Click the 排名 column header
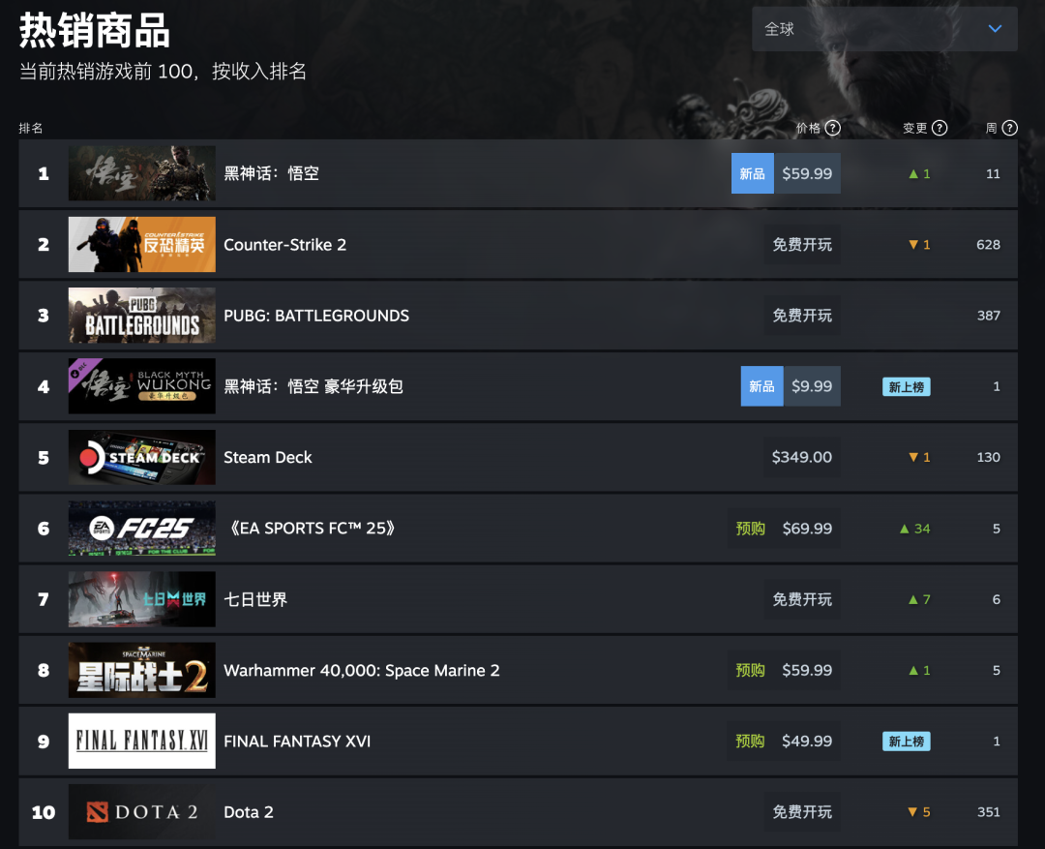Viewport: 1045px width, 849px height. (31, 128)
